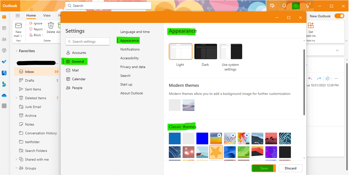Open the Block dropdown in ribbon
The width and height of the screenshot is (349, 175).
coord(43,35)
